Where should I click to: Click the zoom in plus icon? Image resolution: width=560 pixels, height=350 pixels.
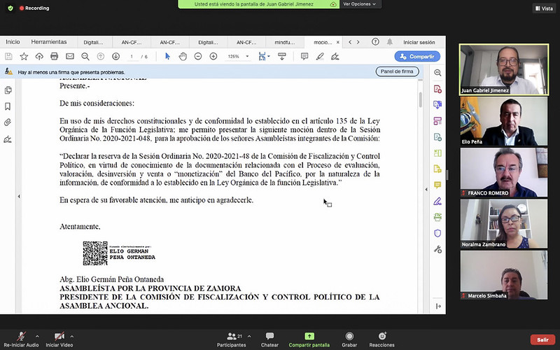click(x=213, y=57)
